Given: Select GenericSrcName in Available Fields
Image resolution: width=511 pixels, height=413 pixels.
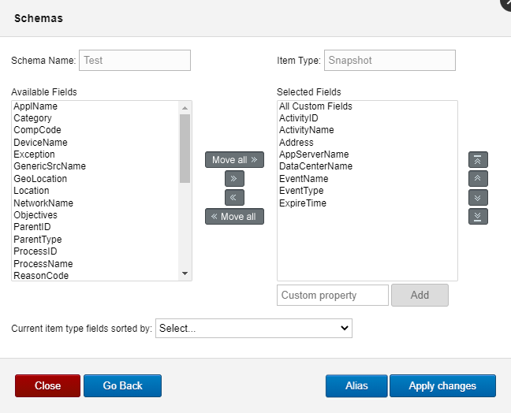Looking at the screenshot, I should [x=50, y=166].
